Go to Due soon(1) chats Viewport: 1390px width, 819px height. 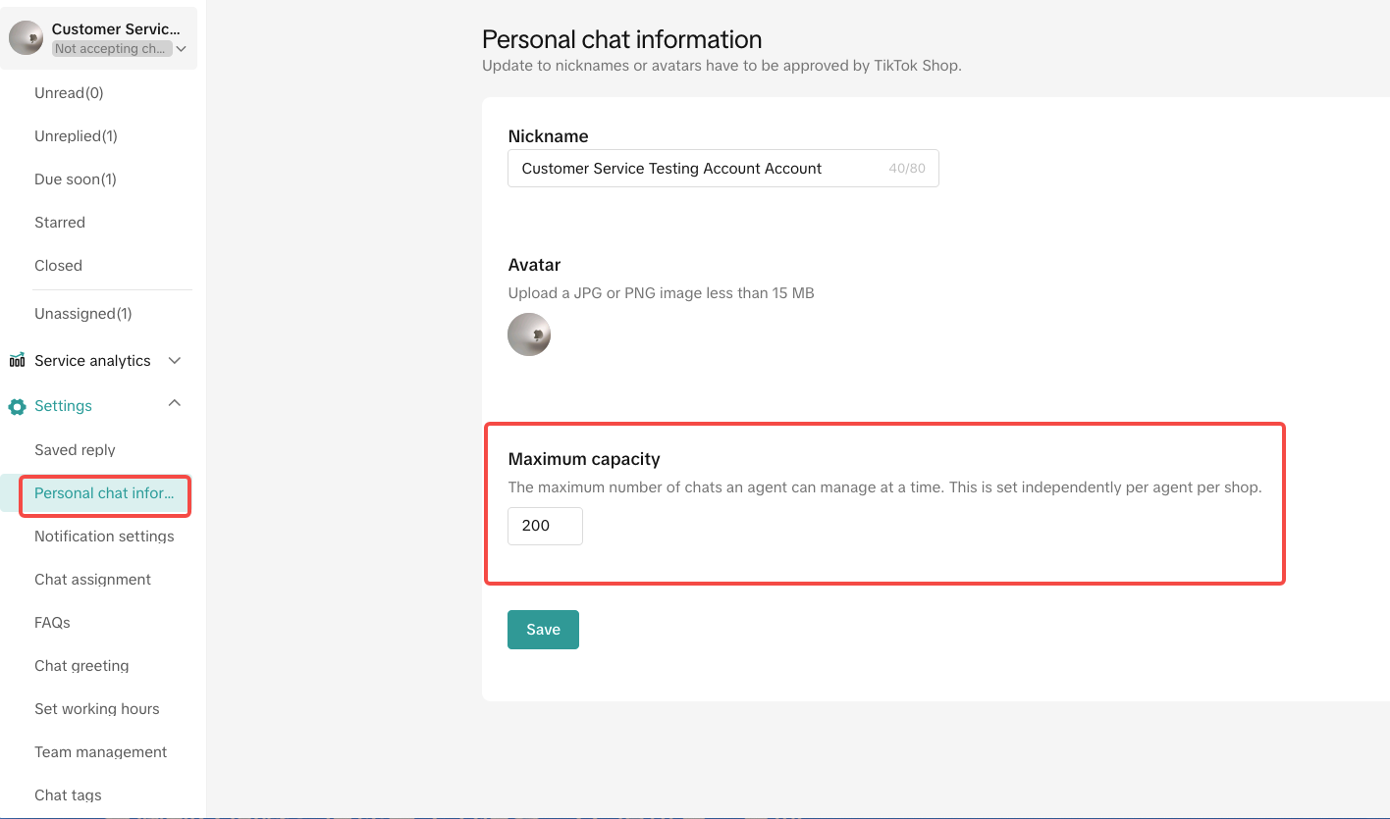coord(76,179)
